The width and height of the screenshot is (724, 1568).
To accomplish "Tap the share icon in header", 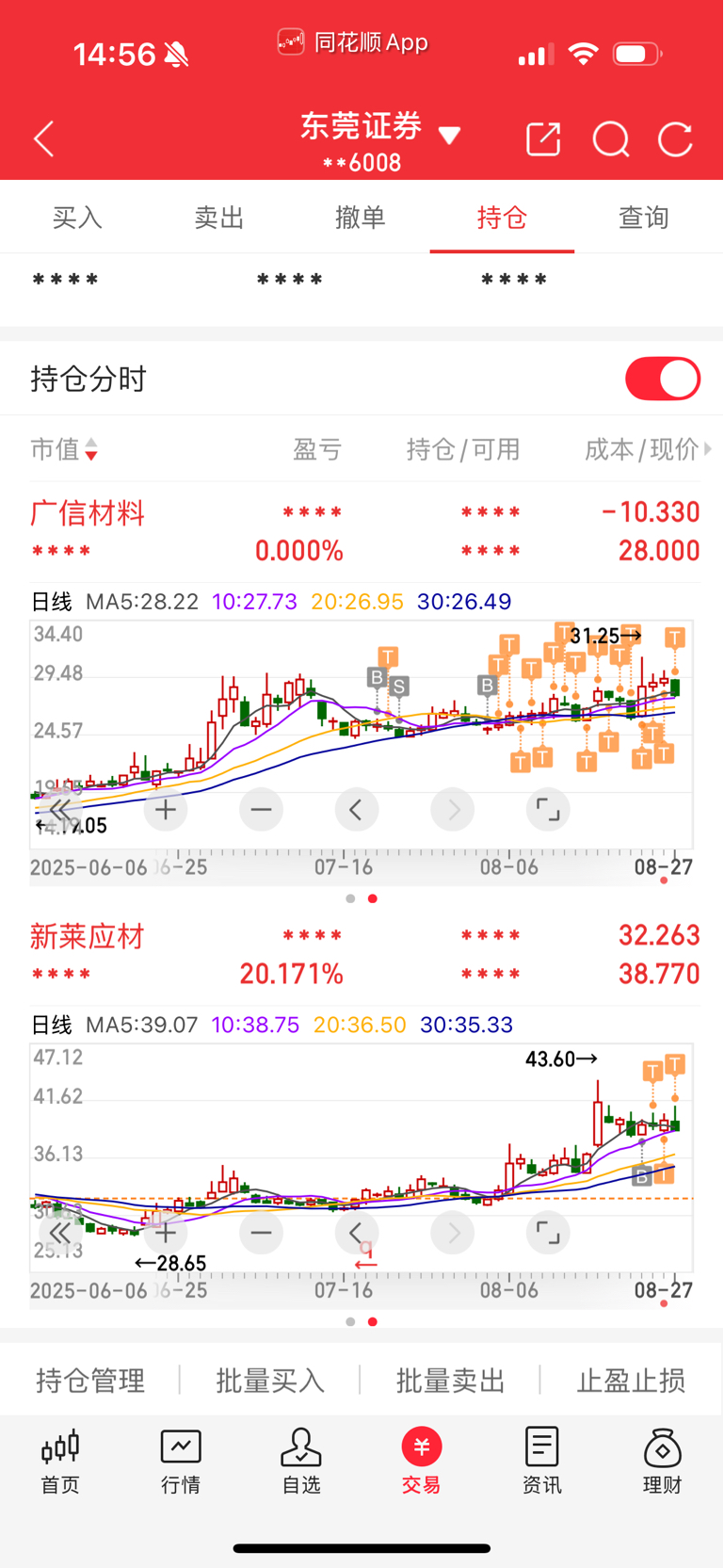I will [543, 139].
